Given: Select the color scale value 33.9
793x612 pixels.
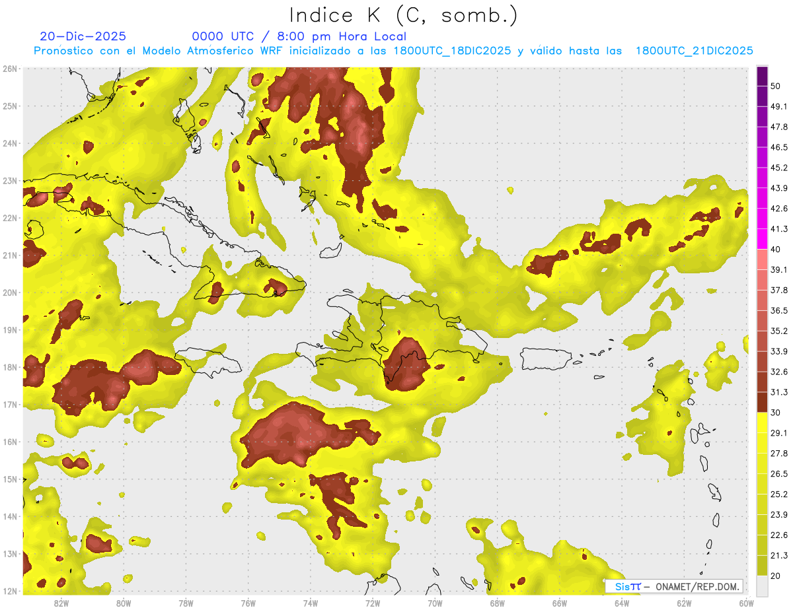Looking at the screenshot, I should 778,351.
